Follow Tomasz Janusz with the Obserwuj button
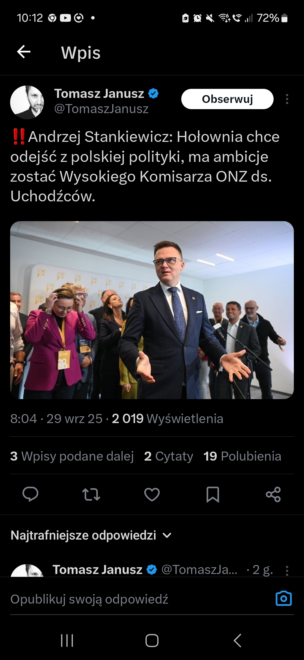This screenshot has width=304, height=660. (x=227, y=99)
